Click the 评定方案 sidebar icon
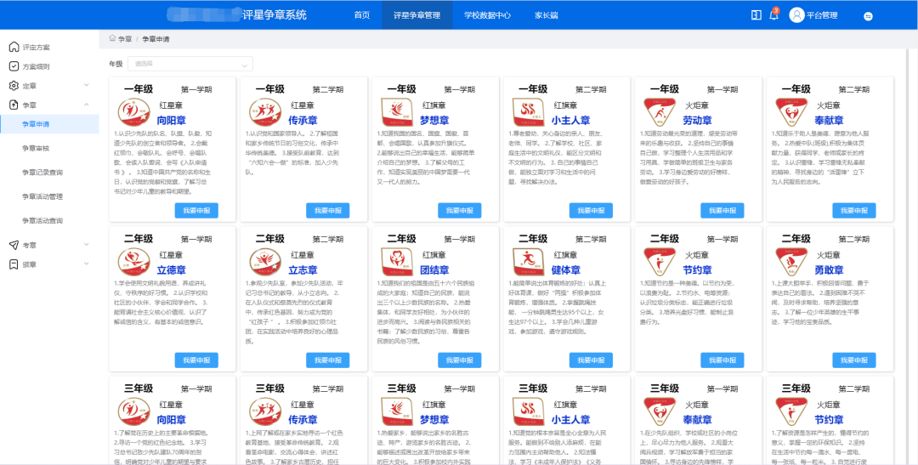Viewport: 918px width, 465px height. pos(14,47)
